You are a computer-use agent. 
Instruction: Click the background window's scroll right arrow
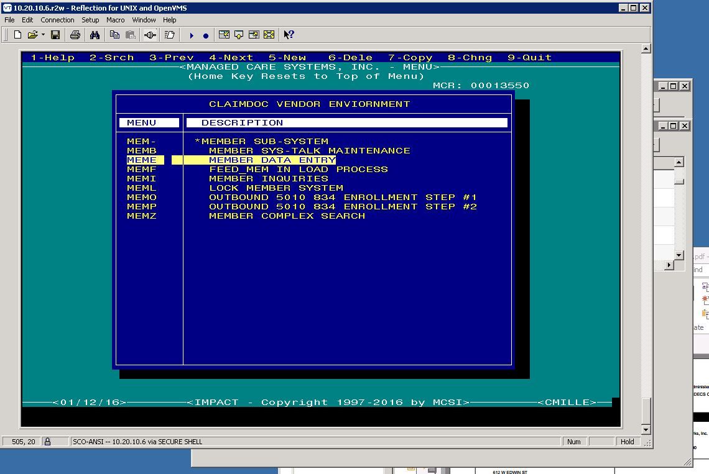tap(669, 265)
